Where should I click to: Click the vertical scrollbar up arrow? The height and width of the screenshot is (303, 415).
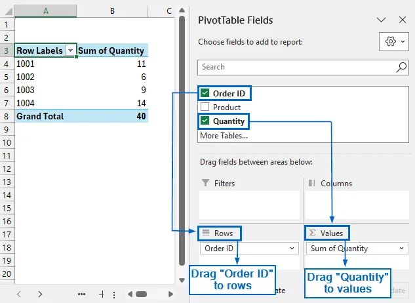[182, 10]
